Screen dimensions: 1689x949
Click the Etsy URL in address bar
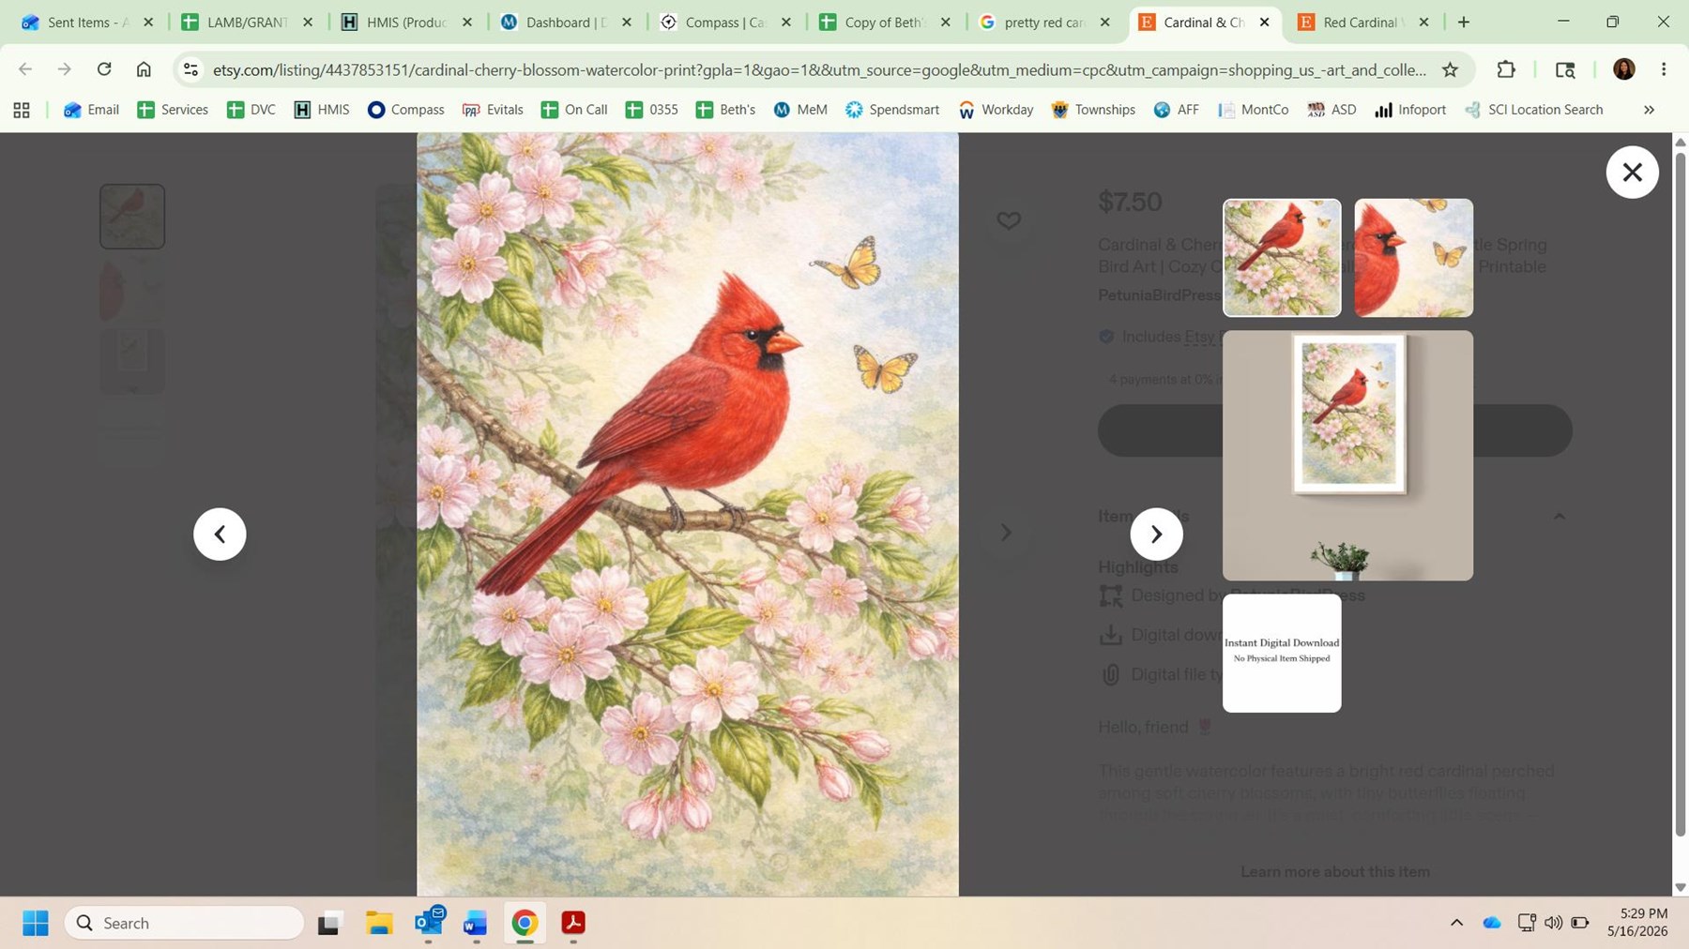[x=819, y=69]
